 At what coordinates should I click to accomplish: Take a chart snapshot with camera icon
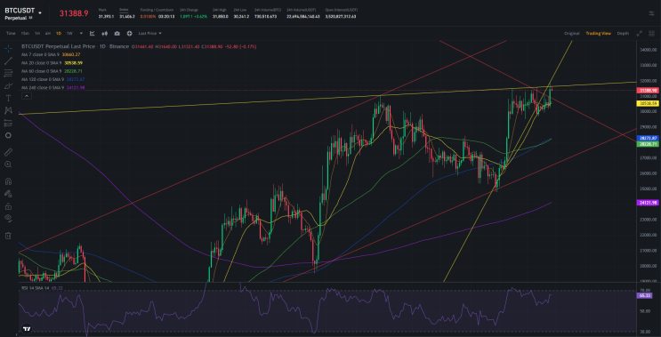[x=117, y=33]
